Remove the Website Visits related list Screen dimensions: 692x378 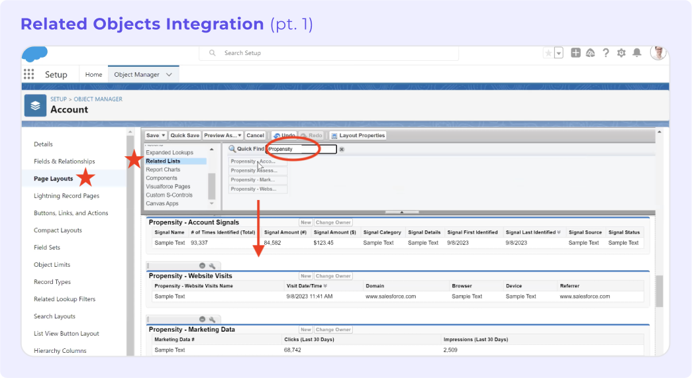[x=202, y=265]
